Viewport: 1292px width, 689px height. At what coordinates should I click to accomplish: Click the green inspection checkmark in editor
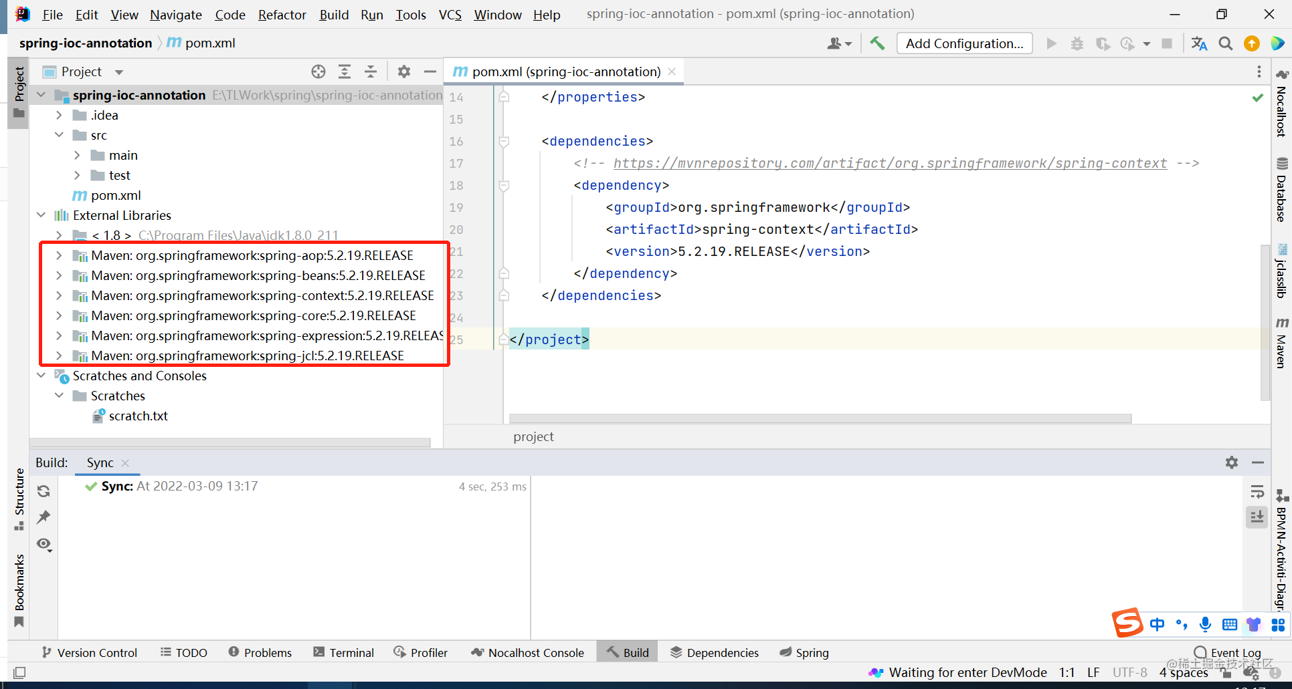(x=1258, y=98)
